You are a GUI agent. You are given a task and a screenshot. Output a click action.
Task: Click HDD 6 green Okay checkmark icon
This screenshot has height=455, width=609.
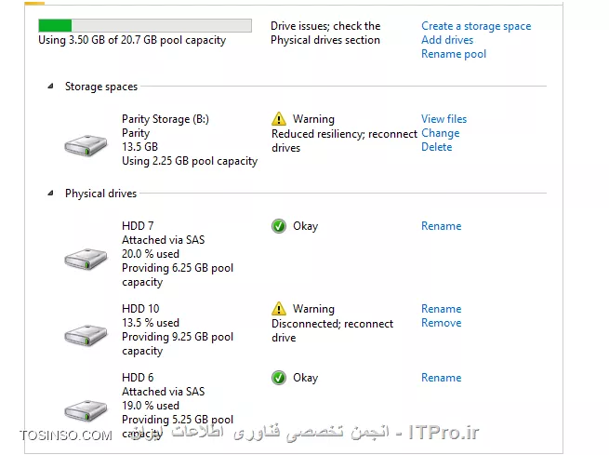click(x=279, y=378)
